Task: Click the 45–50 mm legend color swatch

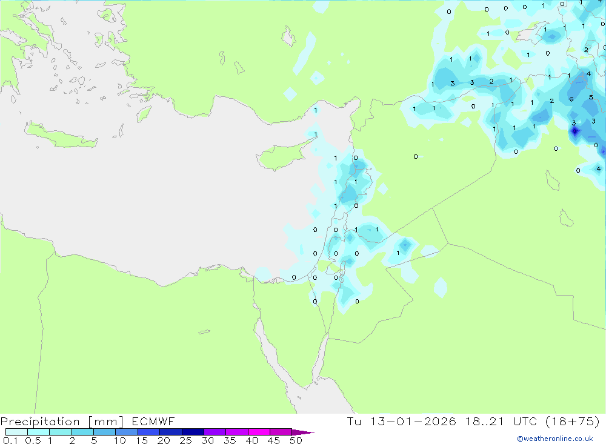Action: coord(281,432)
